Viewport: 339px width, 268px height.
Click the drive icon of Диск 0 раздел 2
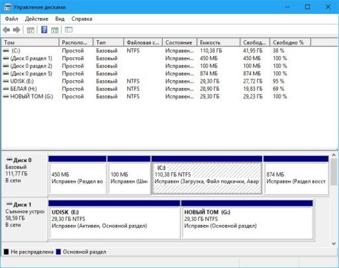click(6, 66)
